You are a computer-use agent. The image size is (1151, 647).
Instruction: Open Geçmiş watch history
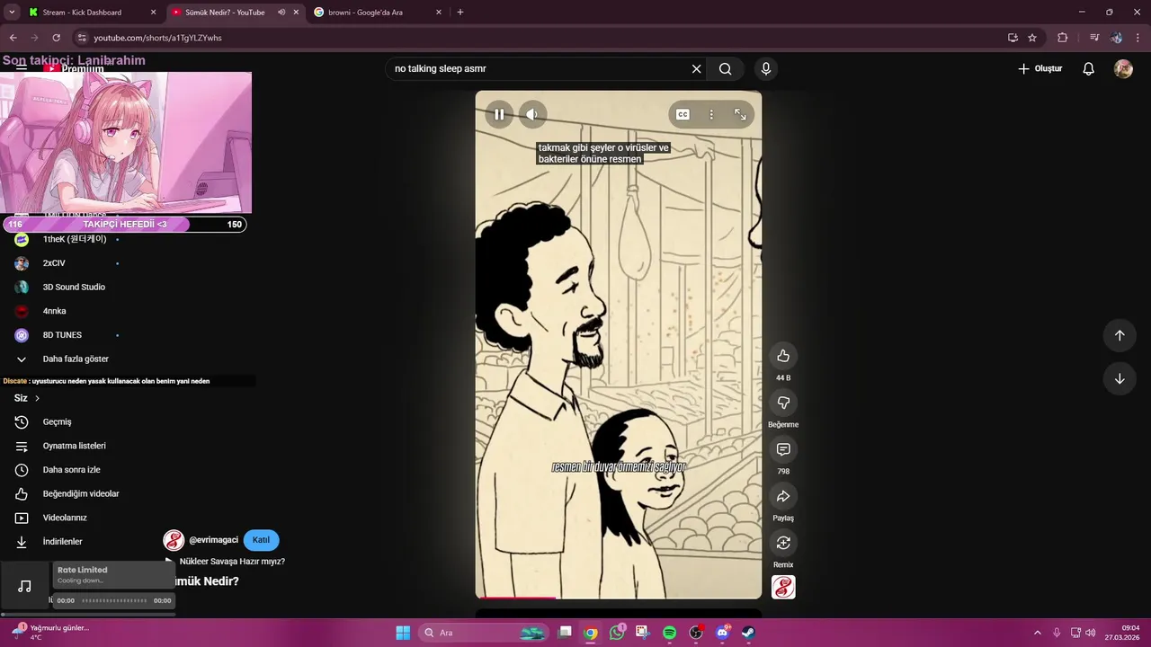point(57,421)
